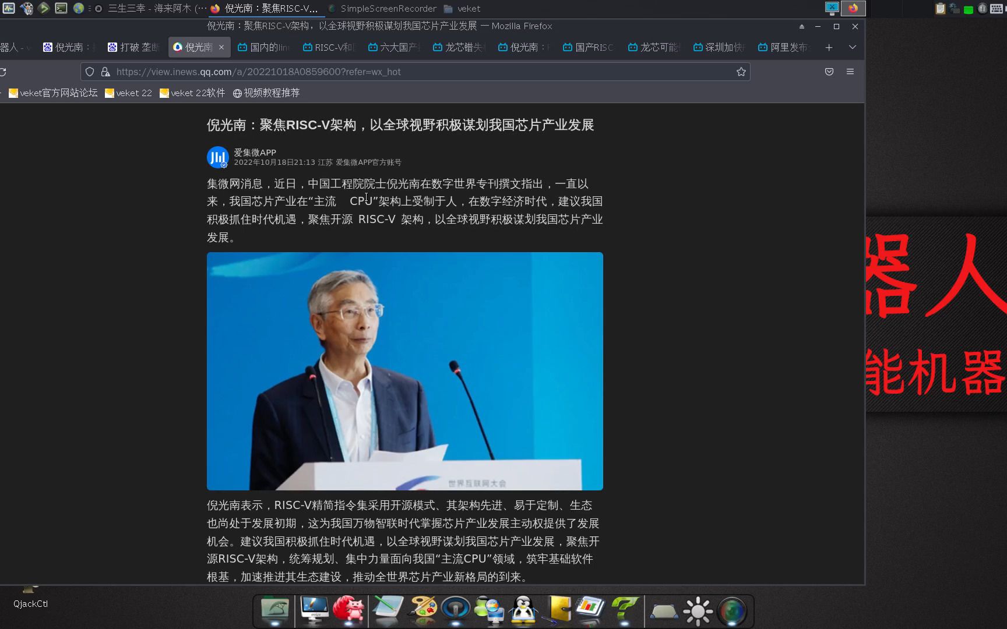Launch the Tux penguin terminal from the dock
Viewport: 1007px width, 629px height.
coord(523,610)
